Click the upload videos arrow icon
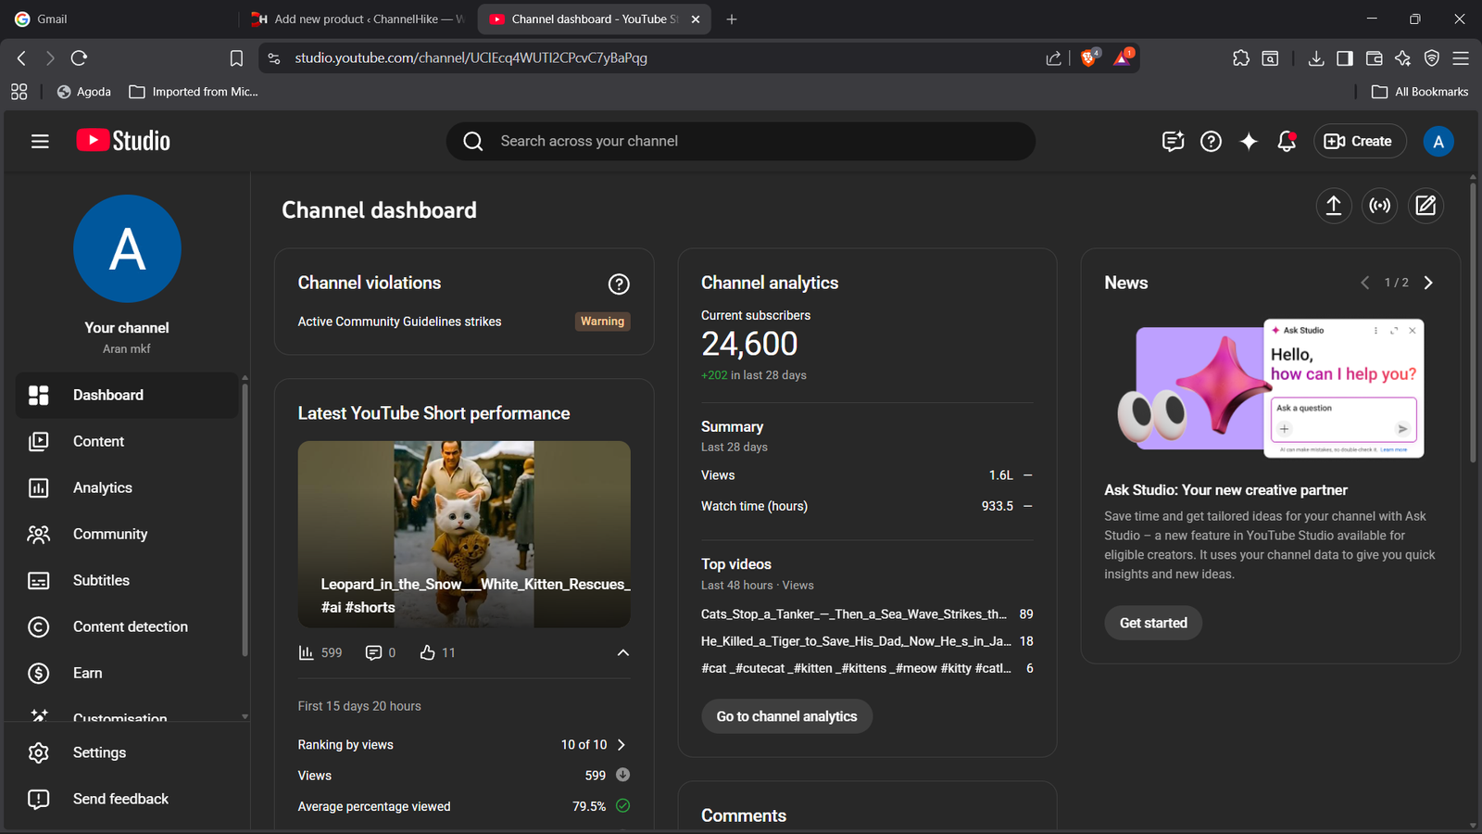Viewport: 1482px width, 834px height. [x=1334, y=206]
